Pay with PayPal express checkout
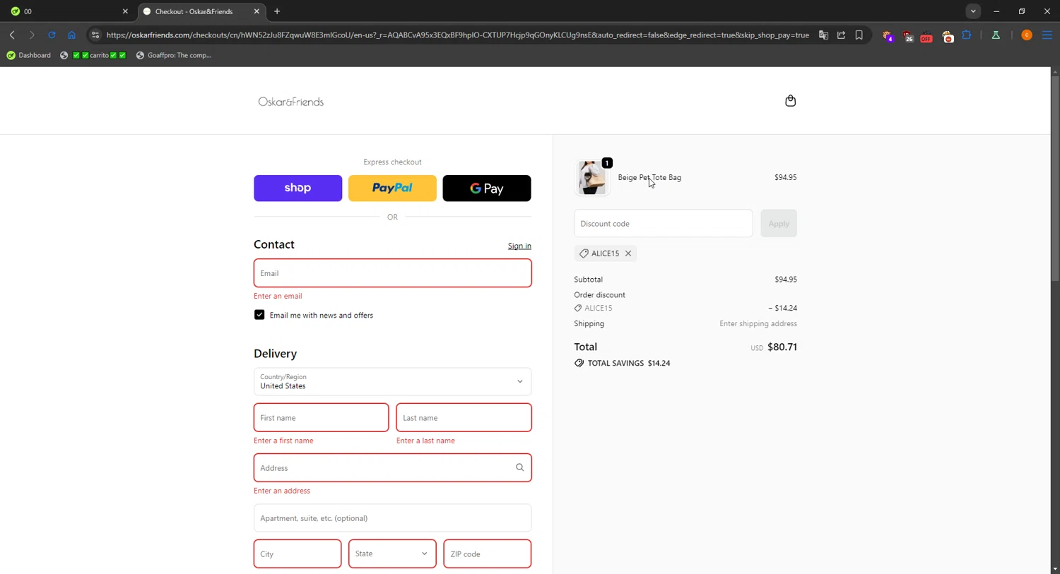This screenshot has height=574, width=1060. pos(392,188)
